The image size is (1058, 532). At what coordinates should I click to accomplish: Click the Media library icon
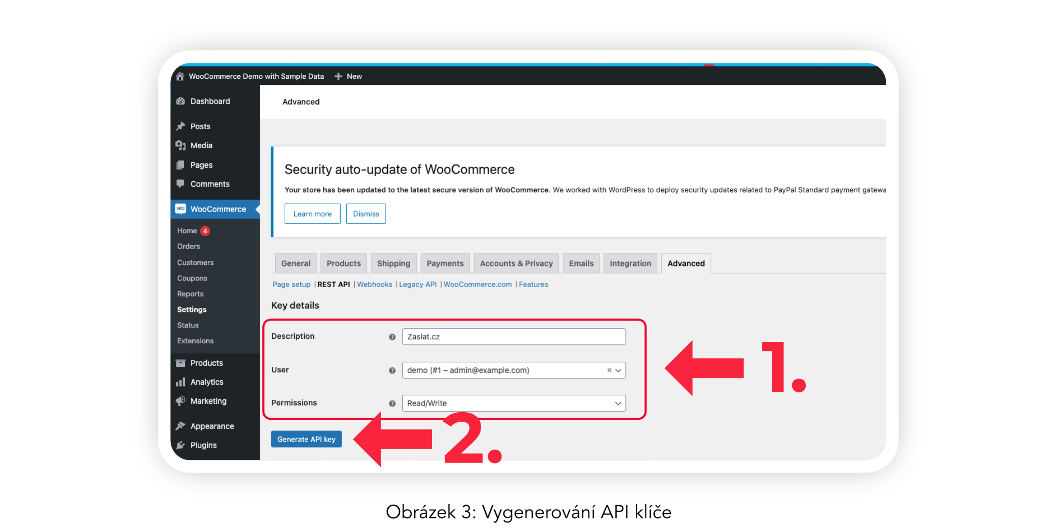181,146
